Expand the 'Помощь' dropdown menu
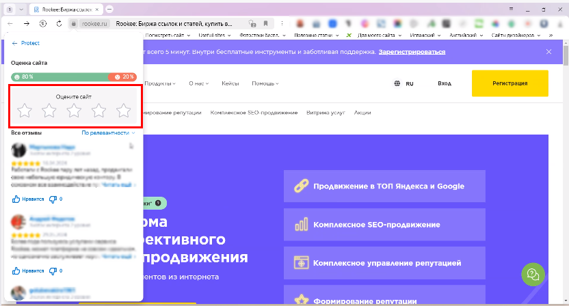The image size is (569, 306). coord(265,83)
